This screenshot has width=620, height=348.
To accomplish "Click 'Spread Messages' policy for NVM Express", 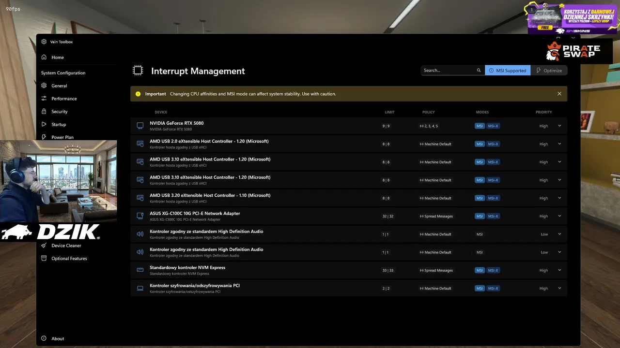I will (436, 271).
